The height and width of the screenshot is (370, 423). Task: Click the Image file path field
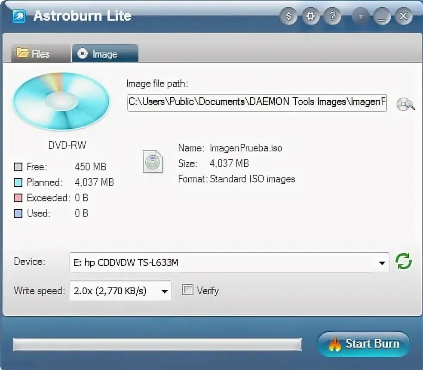point(257,102)
